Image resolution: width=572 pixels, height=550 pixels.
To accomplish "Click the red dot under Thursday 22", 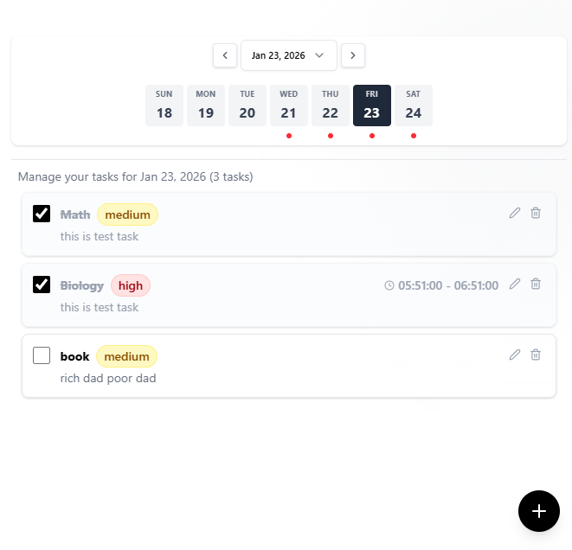I will [331, 136].
